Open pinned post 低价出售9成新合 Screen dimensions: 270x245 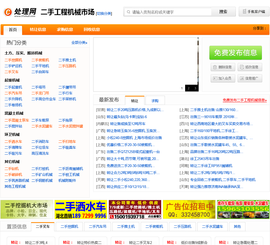194,243
